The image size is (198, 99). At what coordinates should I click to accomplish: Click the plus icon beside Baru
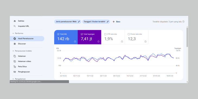[x=114, y=22]
